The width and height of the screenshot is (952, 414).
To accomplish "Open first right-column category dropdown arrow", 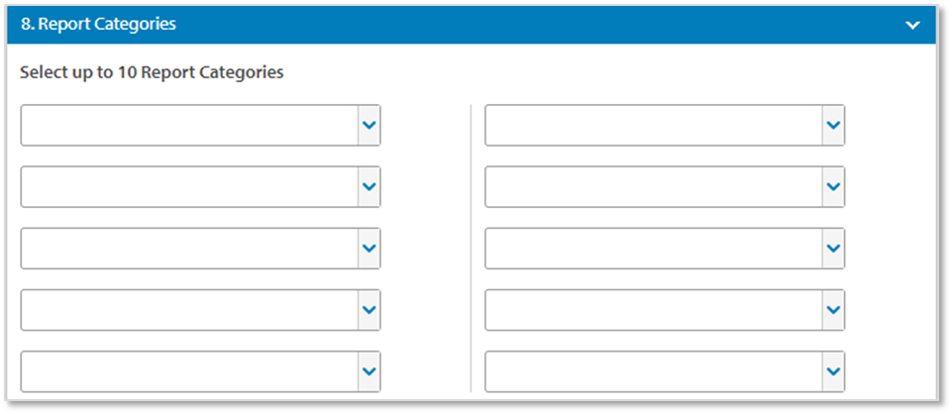I will point(833,125).
